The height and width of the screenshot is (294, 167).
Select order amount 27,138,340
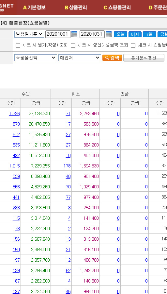point(39,113)
